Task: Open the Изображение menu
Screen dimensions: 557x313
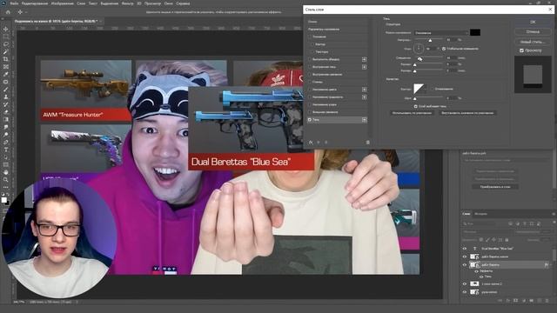Action: [62, 3]
